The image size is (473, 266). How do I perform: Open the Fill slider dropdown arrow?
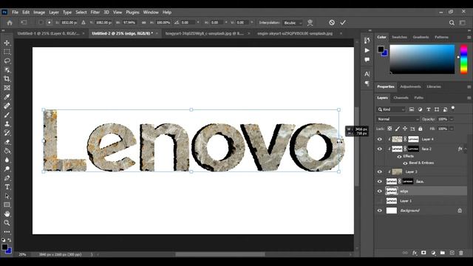[452, 129]
